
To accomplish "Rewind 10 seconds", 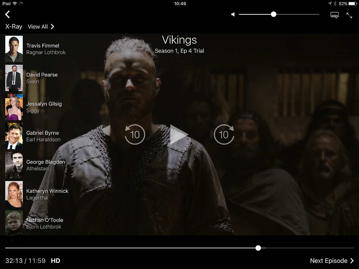I will (x=135, y=134).
